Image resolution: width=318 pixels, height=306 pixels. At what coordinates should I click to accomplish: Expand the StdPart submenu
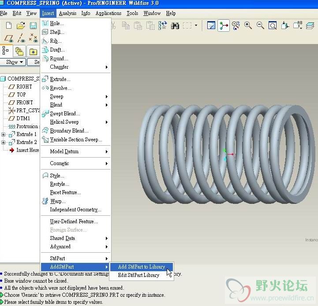point(76,258)
